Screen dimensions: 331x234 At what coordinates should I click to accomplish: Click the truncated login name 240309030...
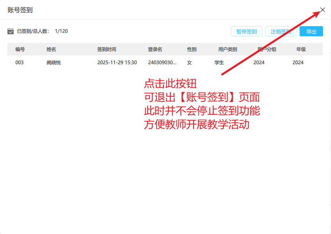click(x=162, y=62)
